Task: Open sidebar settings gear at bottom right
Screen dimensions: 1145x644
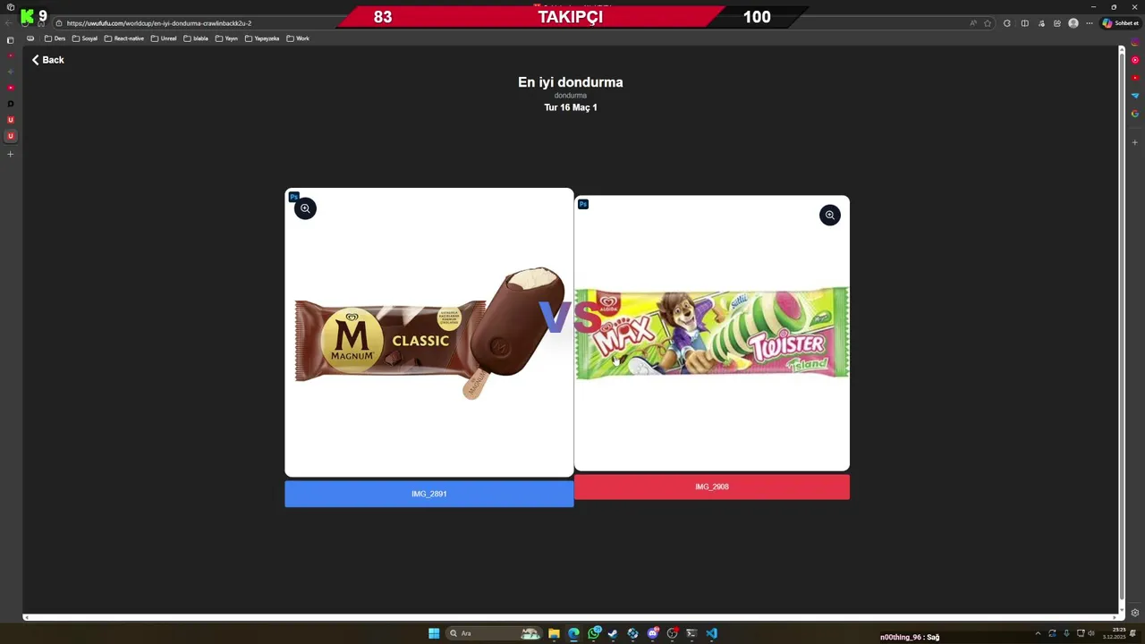Action: 1135,613
